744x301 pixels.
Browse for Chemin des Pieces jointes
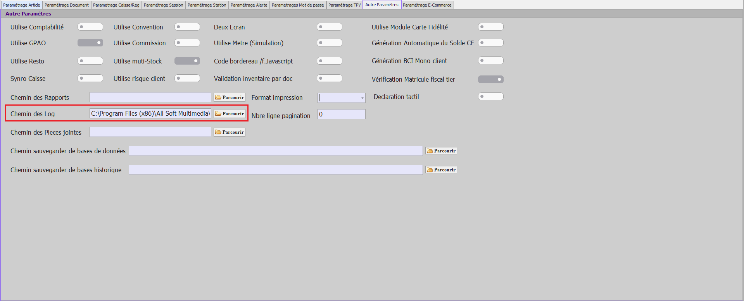[230, 132]
